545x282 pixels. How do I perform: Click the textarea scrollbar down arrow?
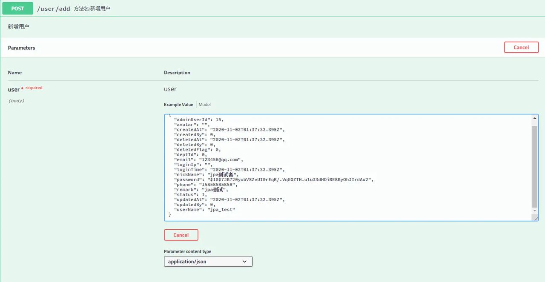tap(535, 210)
